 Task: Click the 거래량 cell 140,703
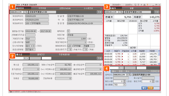click(153, 56)
